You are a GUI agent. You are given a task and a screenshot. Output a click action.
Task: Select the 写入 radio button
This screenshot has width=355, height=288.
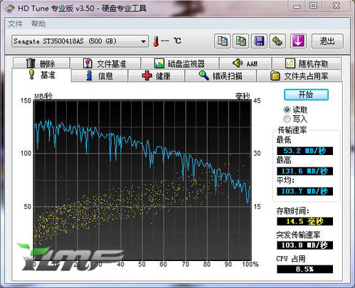[x=287, y=119]
